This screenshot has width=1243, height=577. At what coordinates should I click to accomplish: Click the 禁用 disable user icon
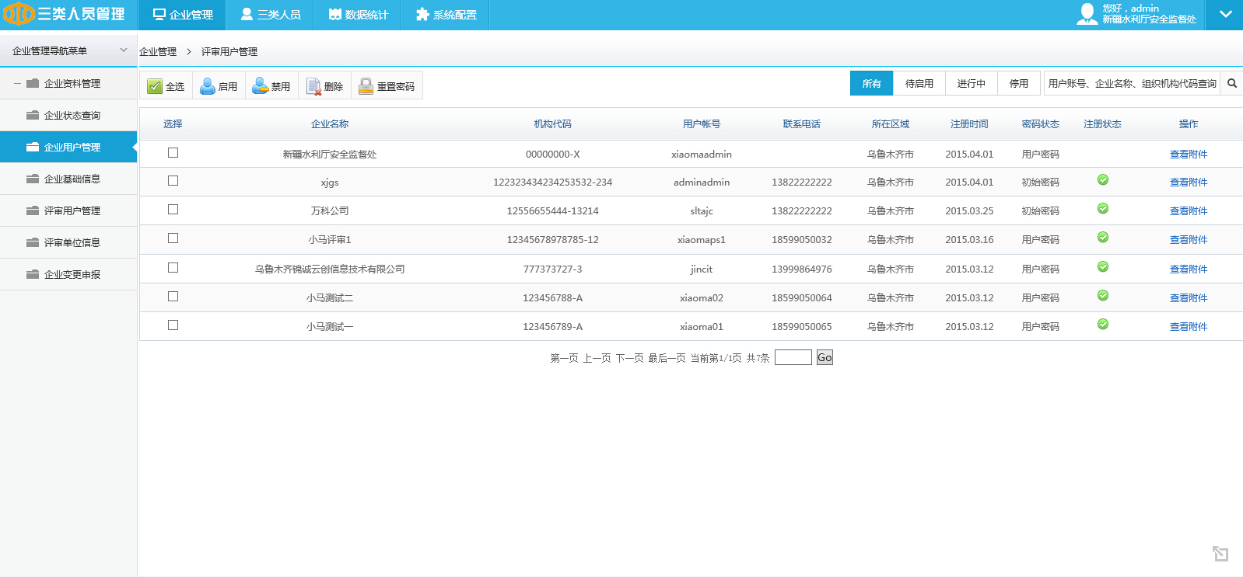tap(260, 86)
